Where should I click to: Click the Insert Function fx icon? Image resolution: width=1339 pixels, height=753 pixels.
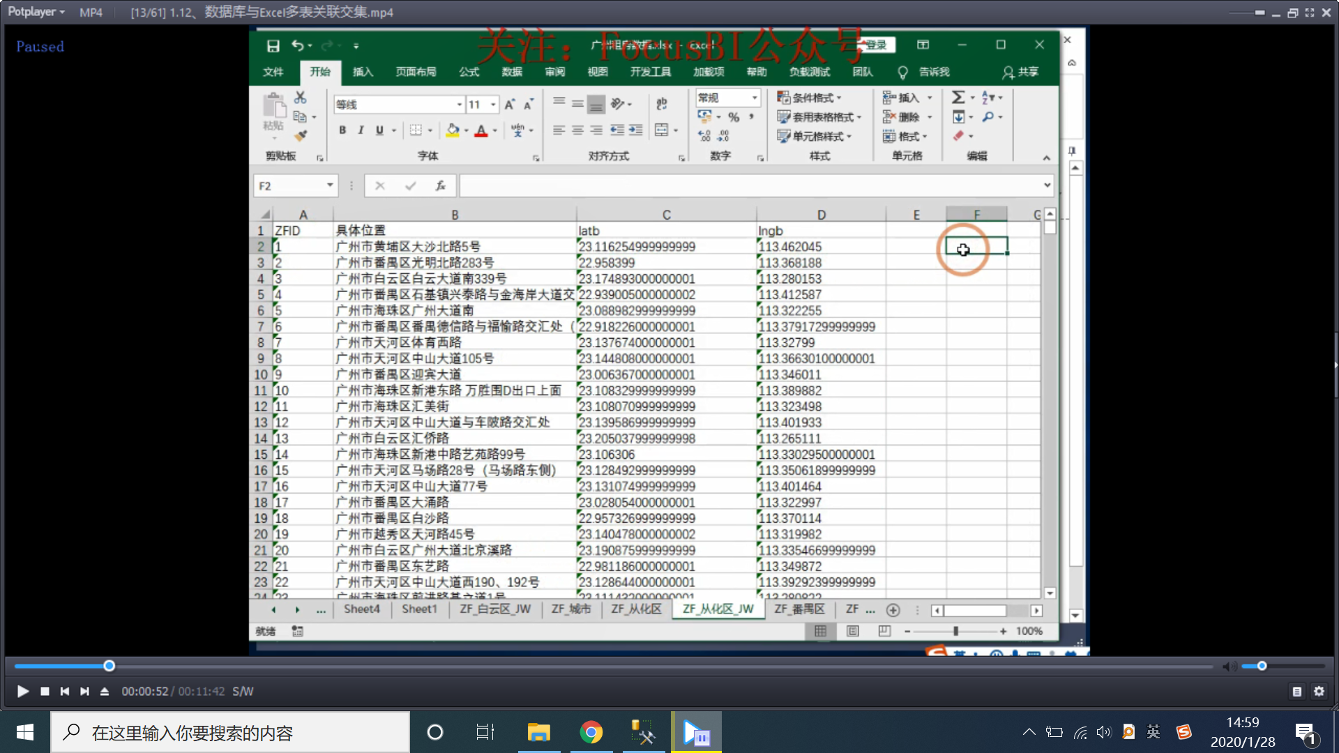coord(440,185)
